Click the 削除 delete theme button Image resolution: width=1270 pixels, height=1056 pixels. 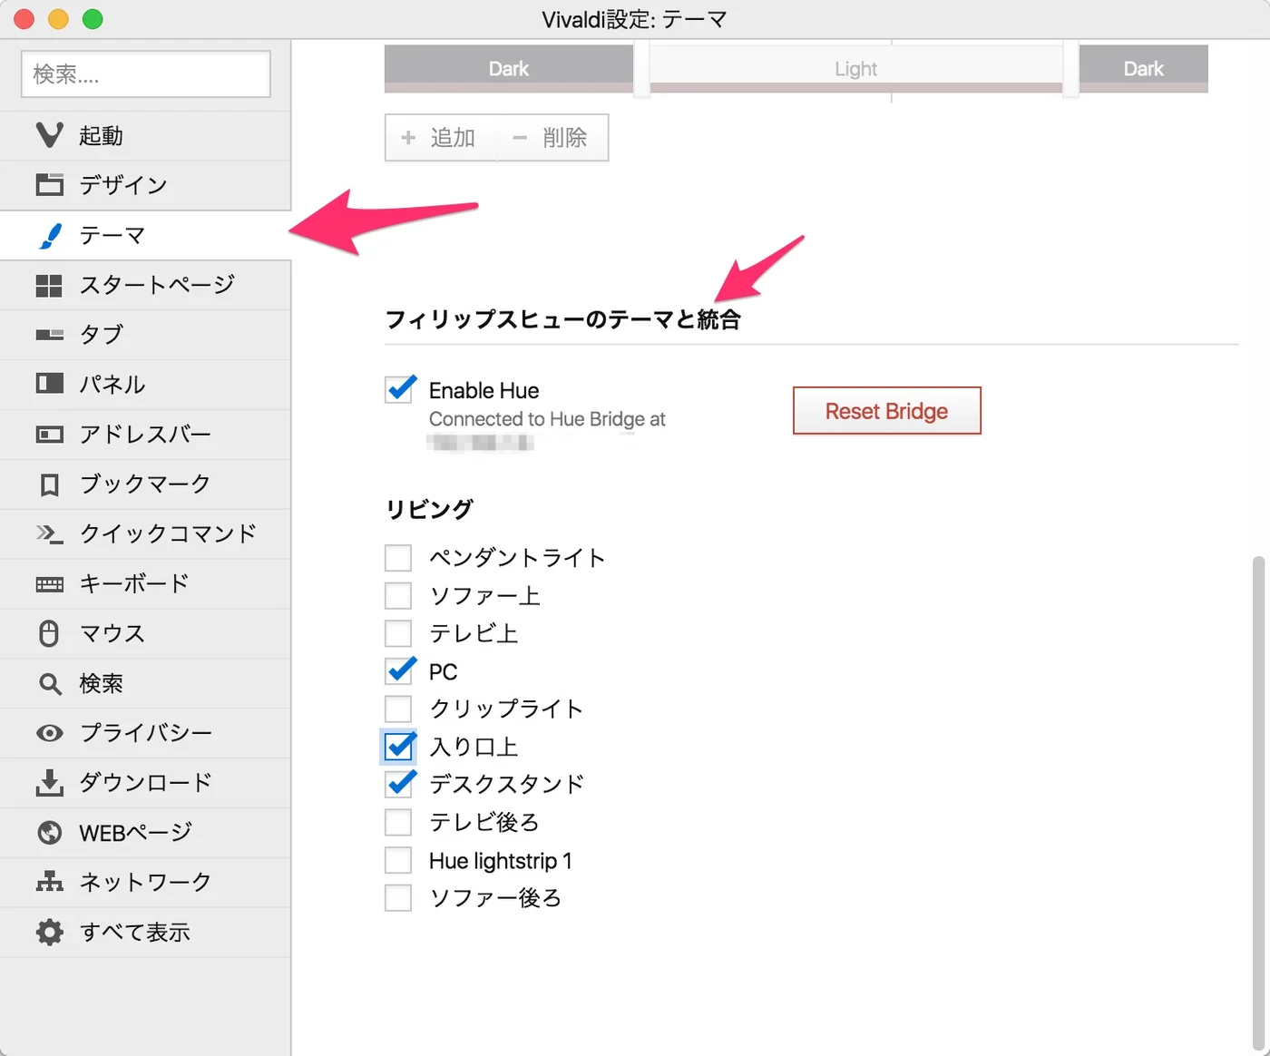[552, 138]
